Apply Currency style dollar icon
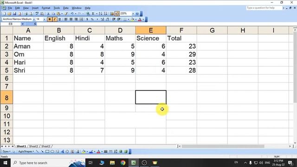 coord(87,19)
